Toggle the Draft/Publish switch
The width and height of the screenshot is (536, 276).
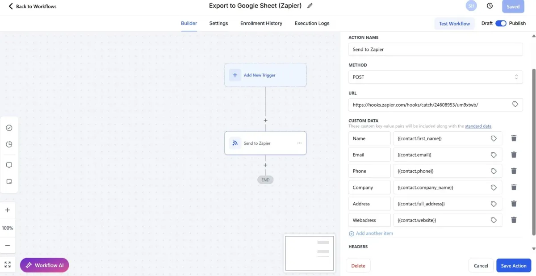(501, 23)
